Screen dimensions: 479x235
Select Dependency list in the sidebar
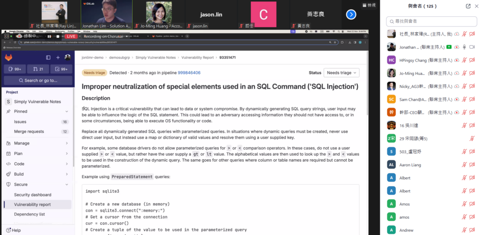click(x=29, y=214)
